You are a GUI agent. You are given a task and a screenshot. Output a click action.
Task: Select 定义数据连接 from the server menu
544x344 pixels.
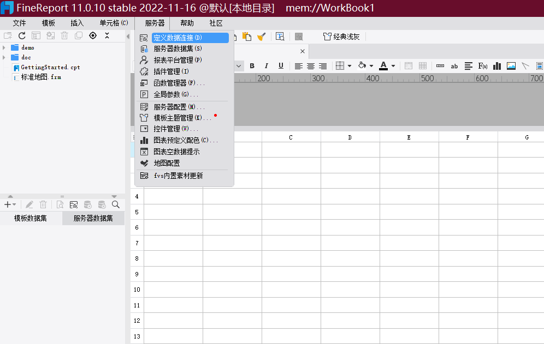(178, 38)
